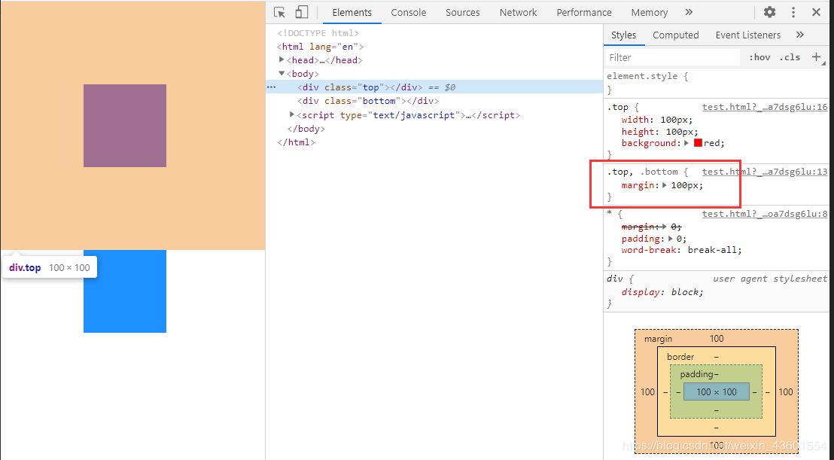Open the Performance tab
This screenshot has height=460, width=834.
(x=584, y=12)
